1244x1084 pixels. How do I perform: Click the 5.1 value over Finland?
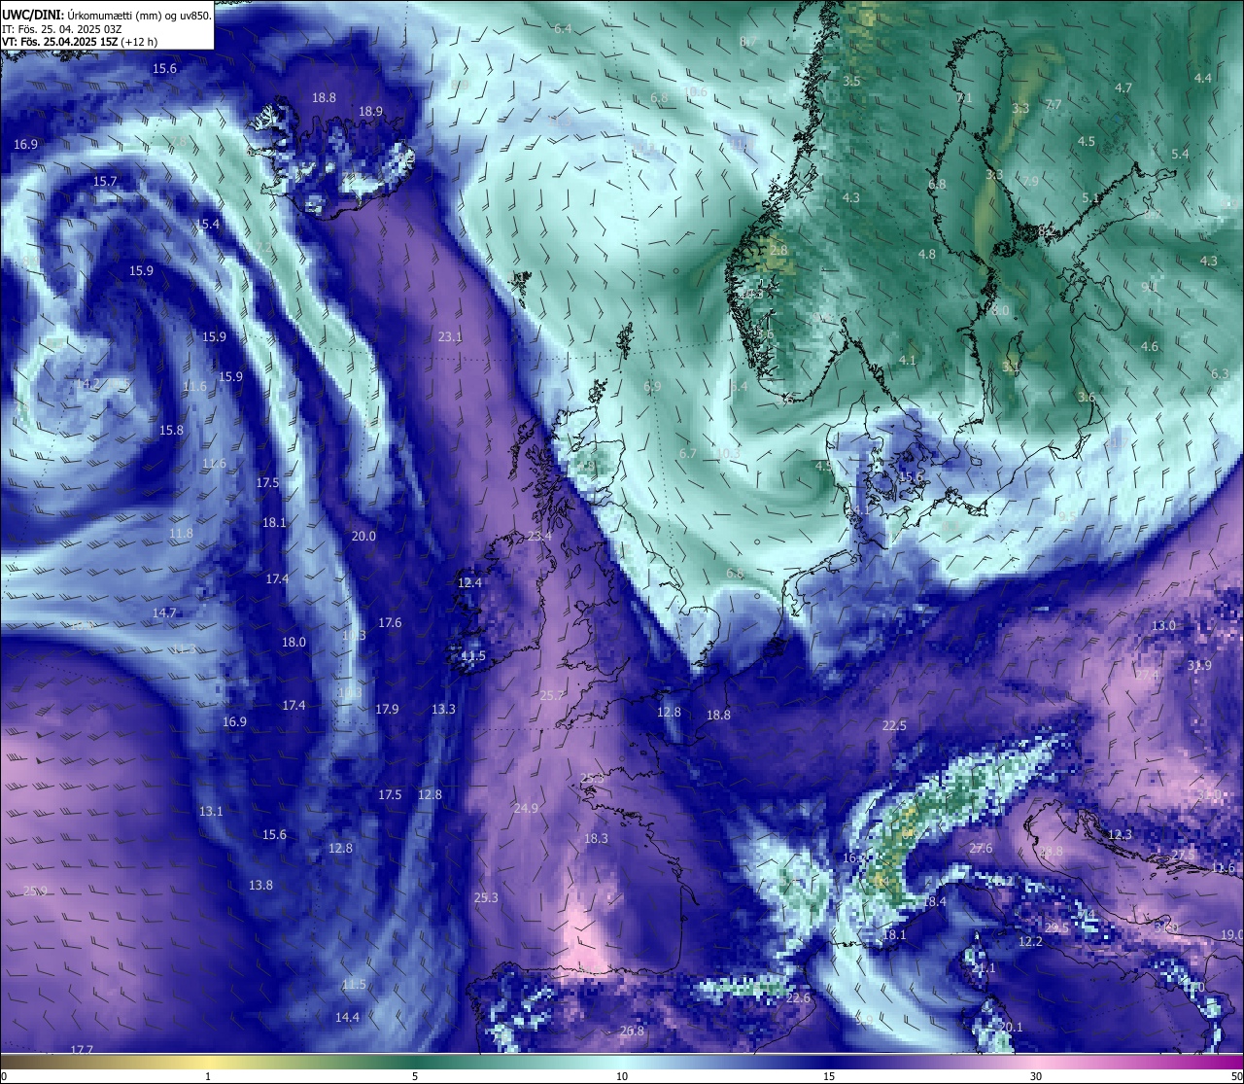pyautogui.click(x=1090, y=198)
